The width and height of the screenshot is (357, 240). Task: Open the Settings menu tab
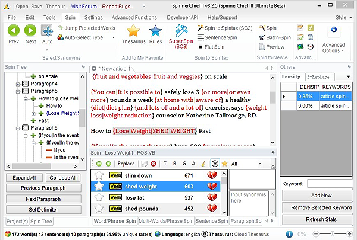click(x=93, y=17)
